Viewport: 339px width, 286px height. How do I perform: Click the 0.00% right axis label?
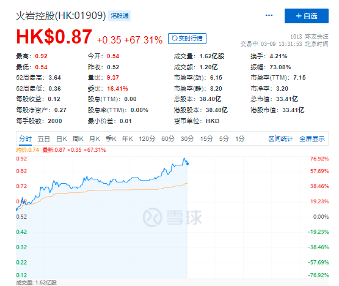coord(321,217)
